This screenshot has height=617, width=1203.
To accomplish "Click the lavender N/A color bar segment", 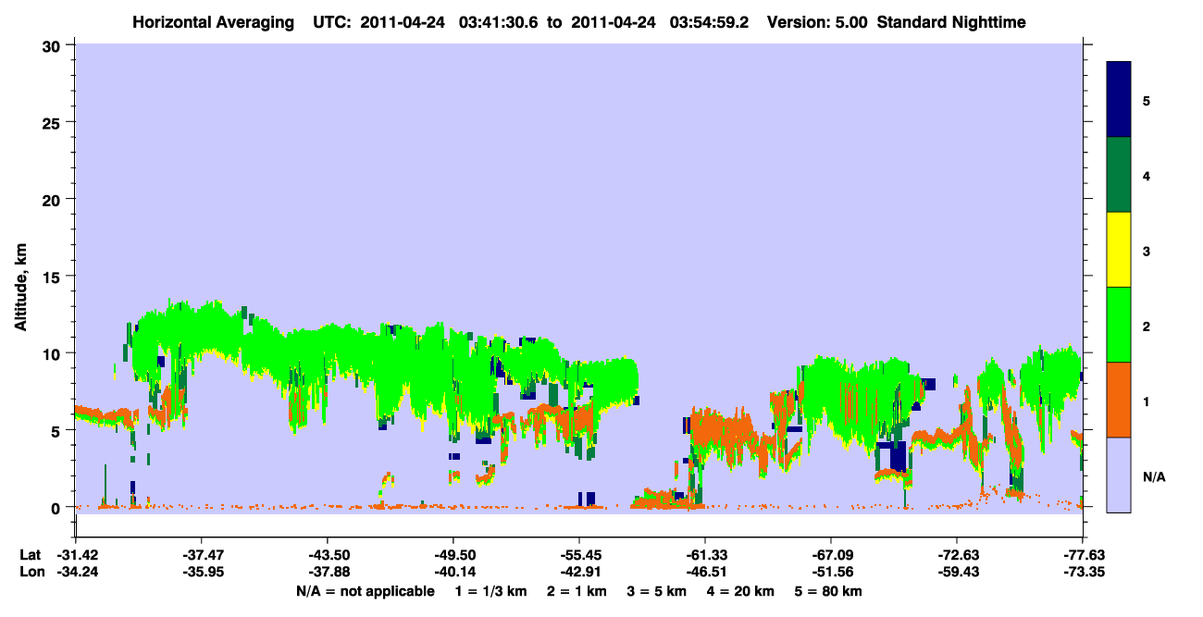I will coord(1119,475).
